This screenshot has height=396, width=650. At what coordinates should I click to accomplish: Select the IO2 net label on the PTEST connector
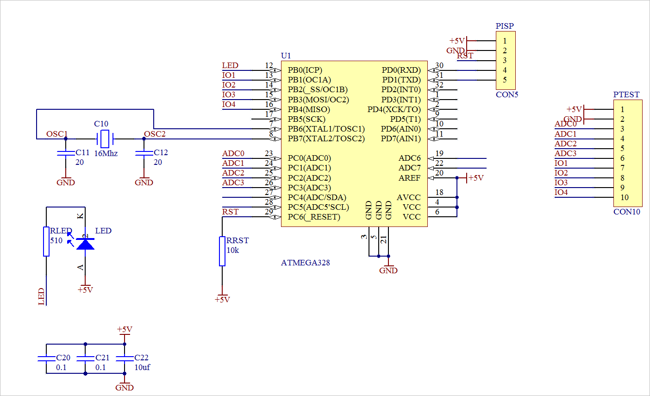click(x=561, y=173)
